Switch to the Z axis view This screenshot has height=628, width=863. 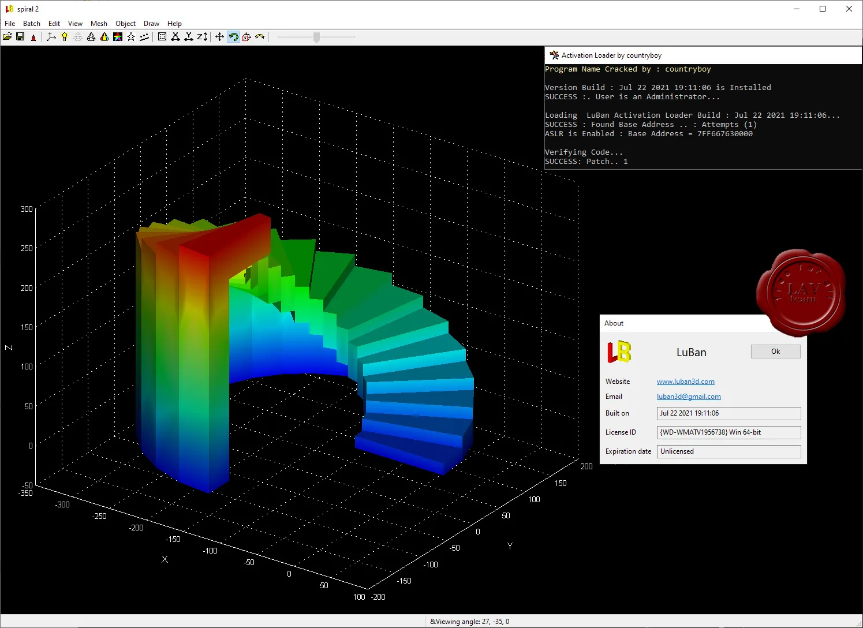pyautogui.click(x=201, y=37)
